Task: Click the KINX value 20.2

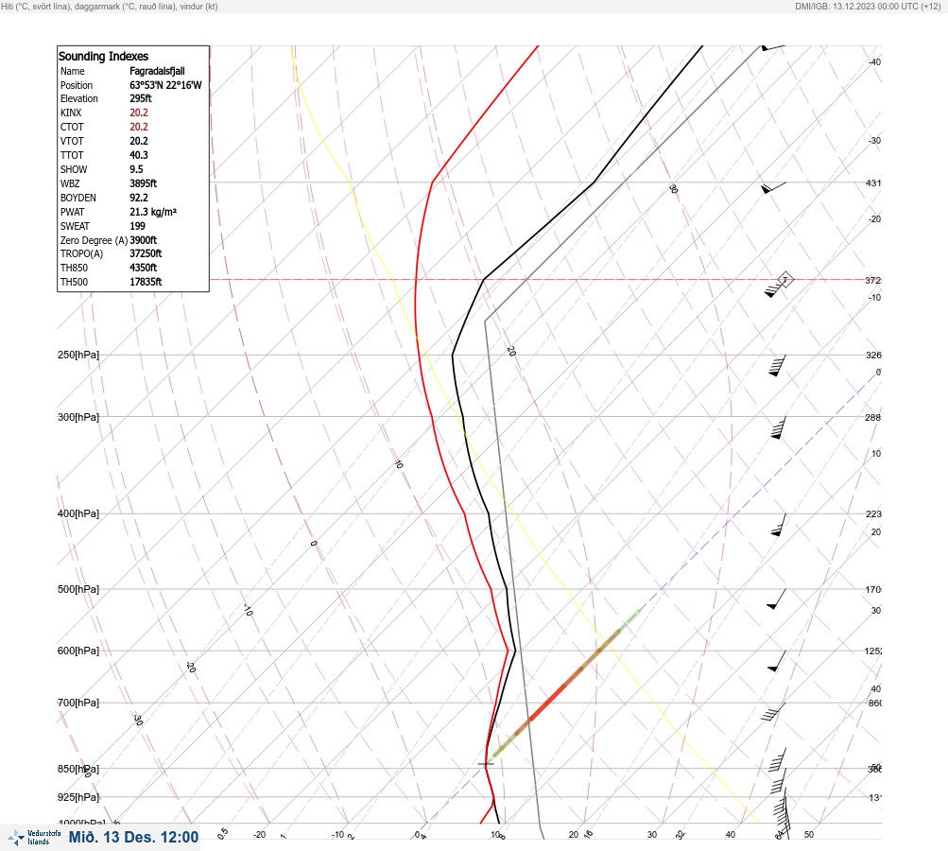Action: [x=138, y=113]
